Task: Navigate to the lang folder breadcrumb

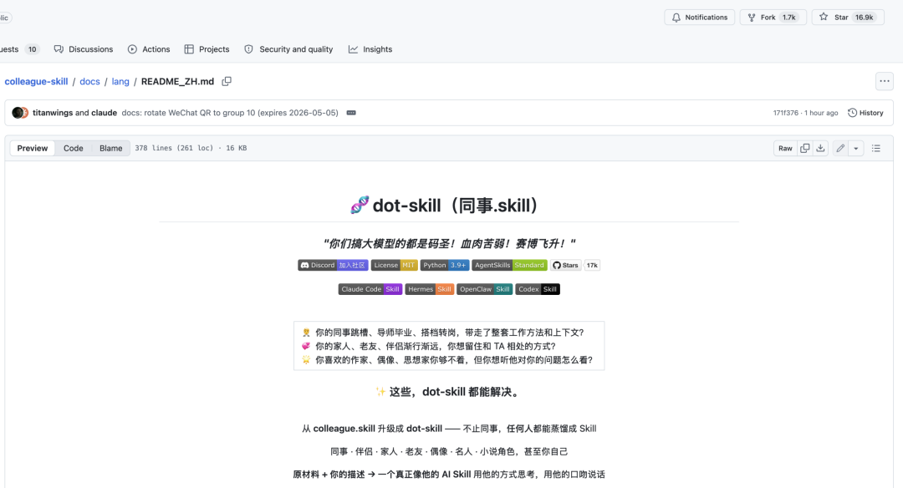Action: click(x=120, y=82)
